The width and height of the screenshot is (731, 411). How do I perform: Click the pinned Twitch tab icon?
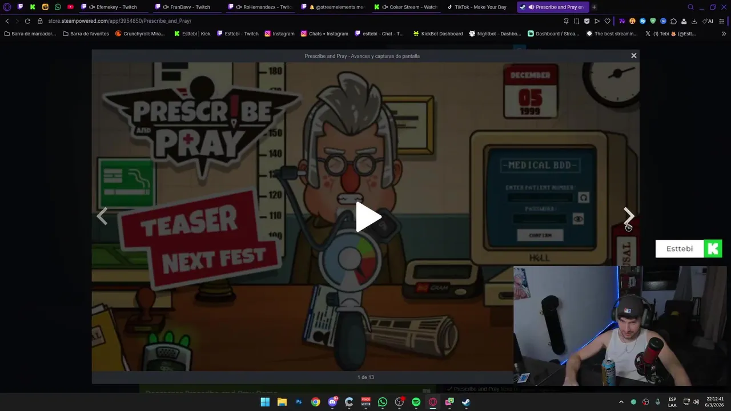(x=20, y=7)
